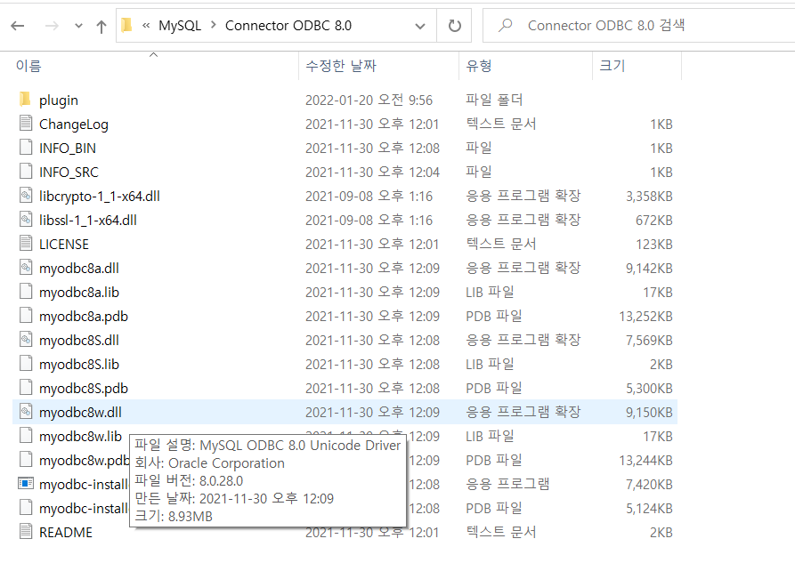This screenshot has width=795, height=563.
Task: Select myodbc8a.lib file icon
Action: (26, 291)
